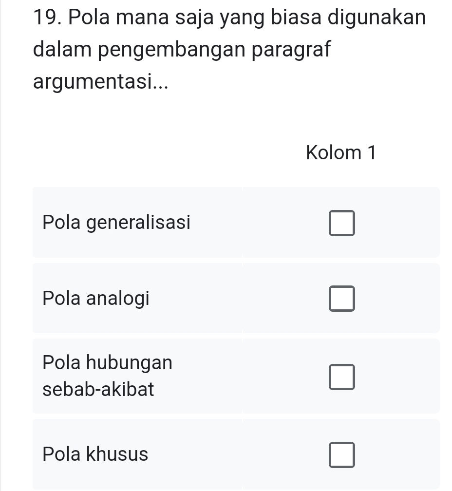Toggle the bottom-most checkbox under Kolom 1
This screenshot has width=452, height=491.
(341, 455)
